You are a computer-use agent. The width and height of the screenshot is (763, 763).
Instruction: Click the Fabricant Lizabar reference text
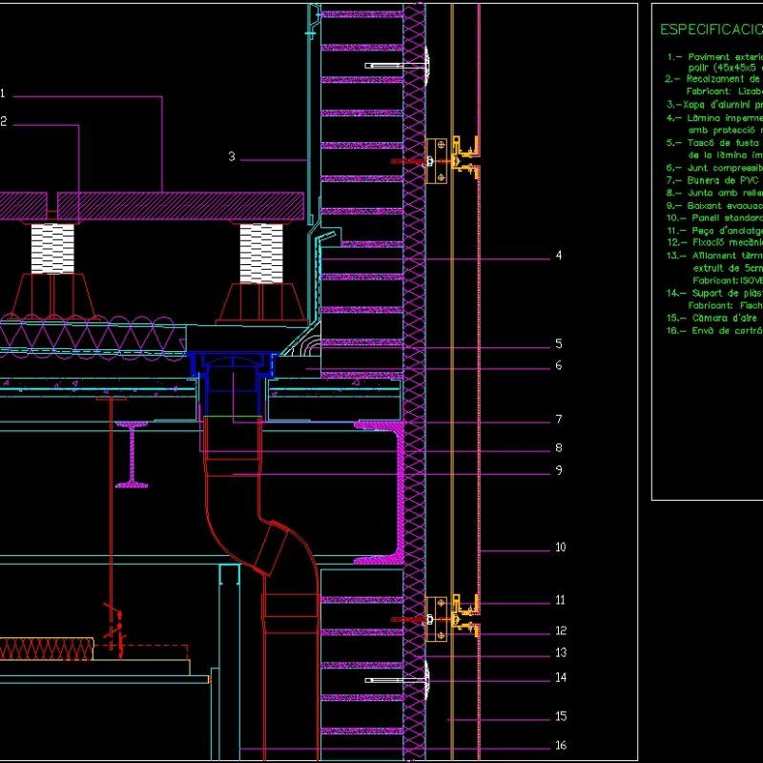pos(725,93)
